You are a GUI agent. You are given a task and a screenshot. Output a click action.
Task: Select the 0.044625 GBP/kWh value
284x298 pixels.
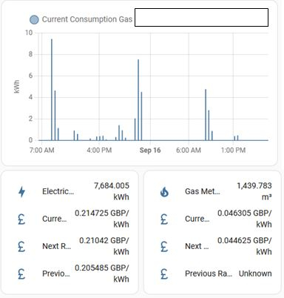245,246
